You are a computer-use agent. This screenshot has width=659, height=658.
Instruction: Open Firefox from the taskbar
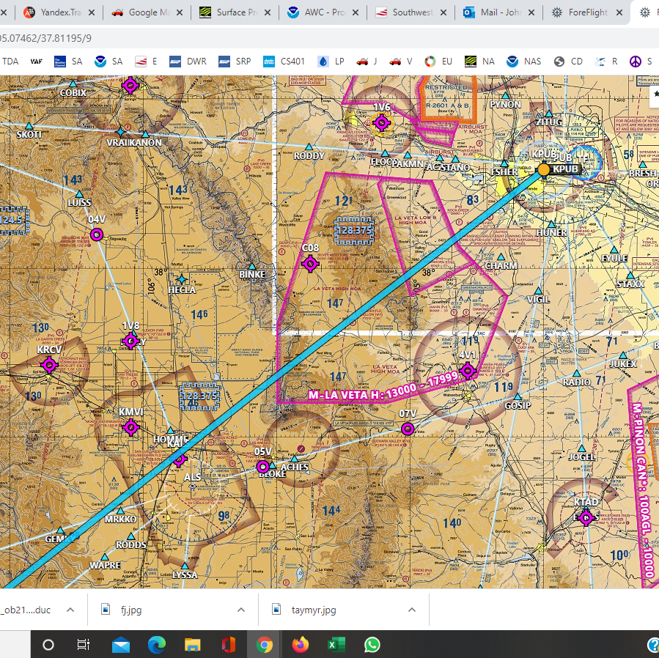[300, 644]
